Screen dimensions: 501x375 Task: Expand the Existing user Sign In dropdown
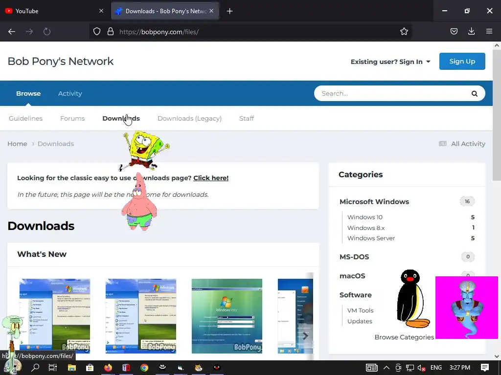(390, 62)
